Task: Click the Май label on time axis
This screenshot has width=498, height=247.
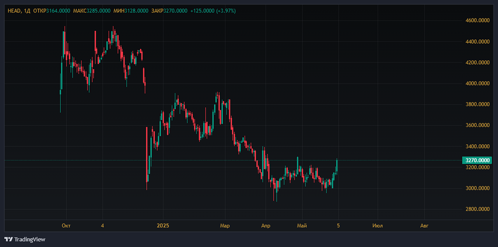Action: coord(302,226)
